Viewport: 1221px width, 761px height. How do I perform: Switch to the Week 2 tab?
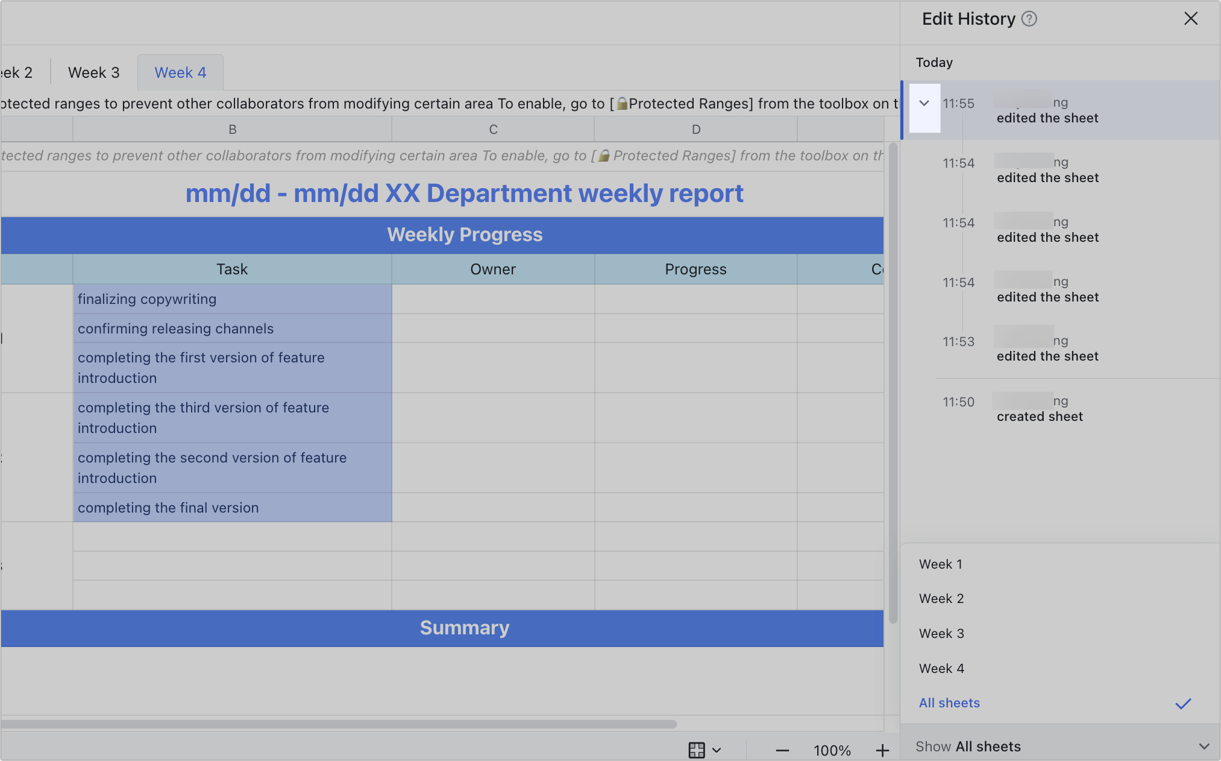(x=15, y=72)
